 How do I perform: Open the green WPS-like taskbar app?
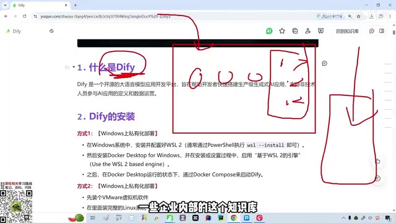(x=170, y=217)
